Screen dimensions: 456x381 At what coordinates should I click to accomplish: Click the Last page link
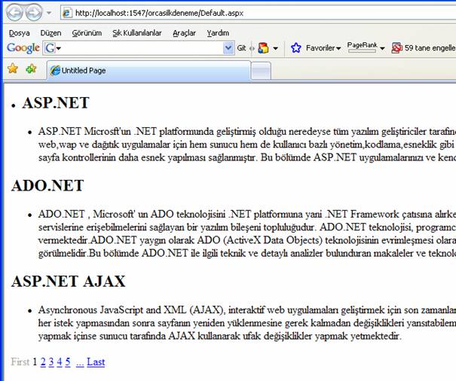(96, 362)
